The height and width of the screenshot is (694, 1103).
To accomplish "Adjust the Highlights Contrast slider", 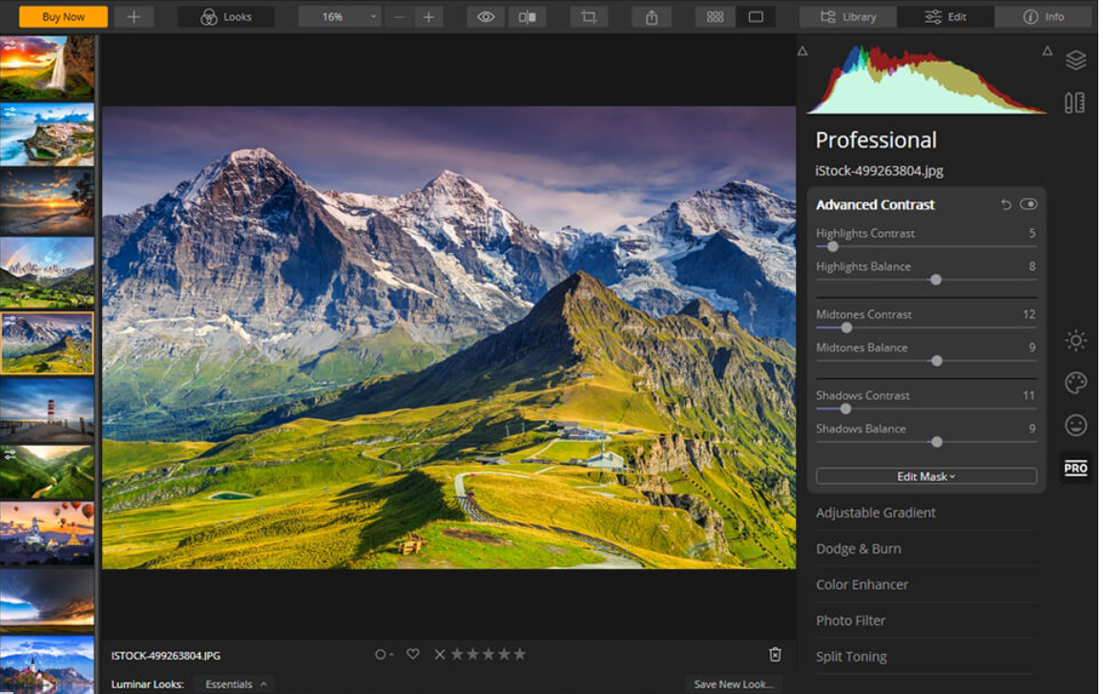I will pyautogui.click(x=833, y=246).
